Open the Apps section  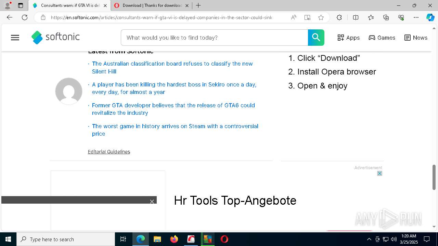pyautogui.click(x=348, y=38)
